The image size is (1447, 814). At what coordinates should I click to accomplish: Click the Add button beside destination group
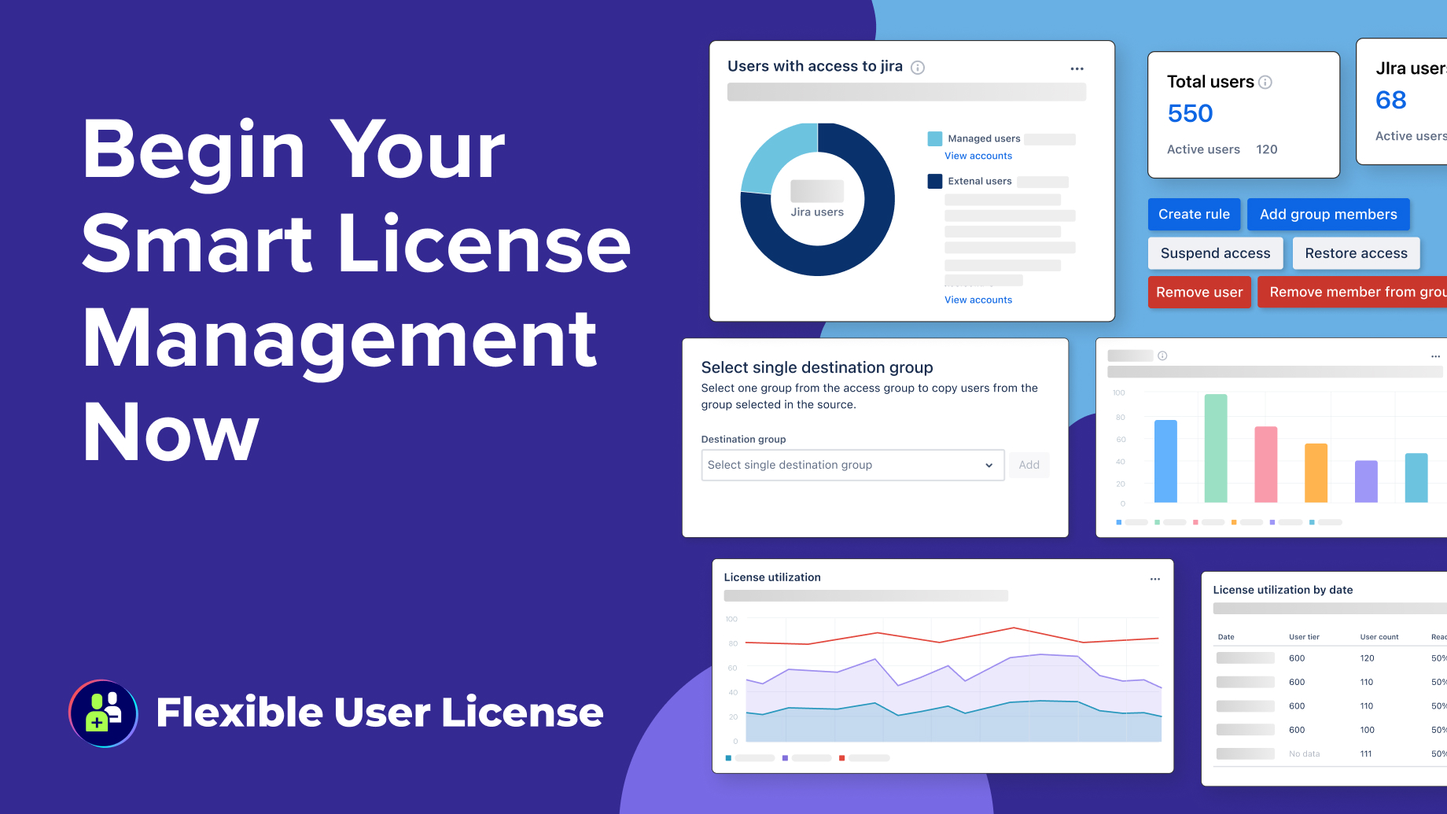point(1029,465)
